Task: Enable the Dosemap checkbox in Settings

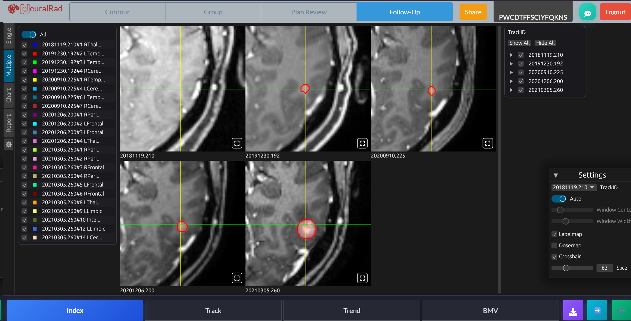Action: click(554, 245)
